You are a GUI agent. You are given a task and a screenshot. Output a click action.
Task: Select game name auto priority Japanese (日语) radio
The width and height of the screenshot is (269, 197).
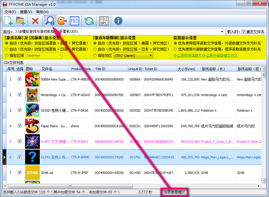[7, 49]
